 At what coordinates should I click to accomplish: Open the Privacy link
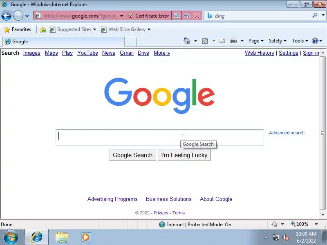[161, 213]
